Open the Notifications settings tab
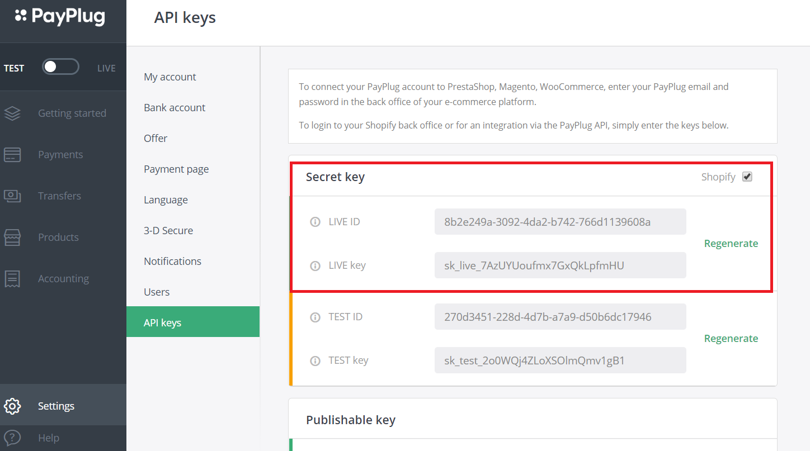Viewport: 810px width, 451px height. pos(193,262)
